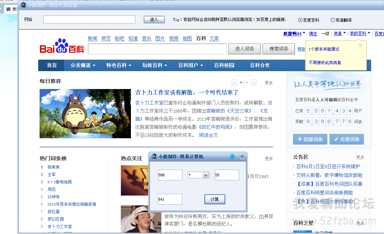Open headline 吉卜力工作室或将解散

pos(187,92)
